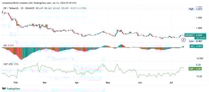The height and width of the screenshot is (92, 209).
Task: Click the OPUSDT price tag
Action: [189, 35]
